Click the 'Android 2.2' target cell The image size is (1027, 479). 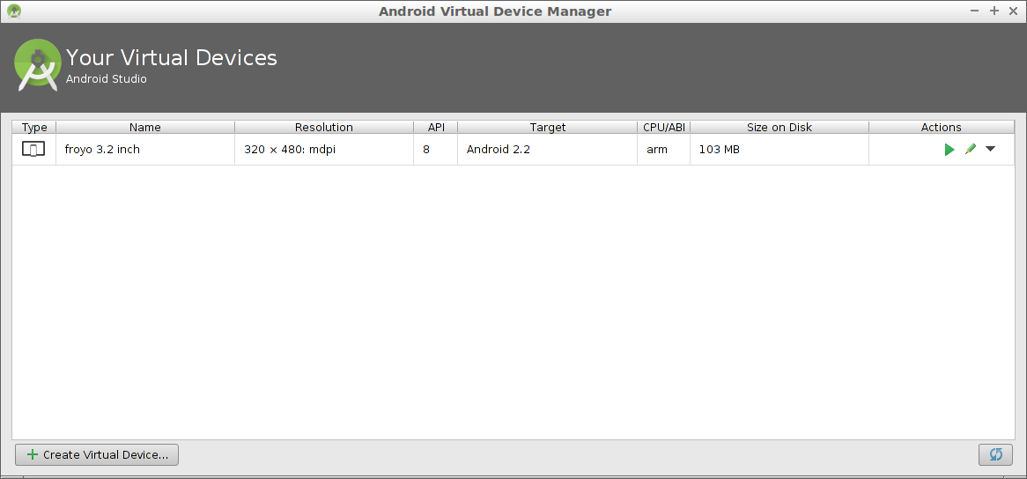548,149
